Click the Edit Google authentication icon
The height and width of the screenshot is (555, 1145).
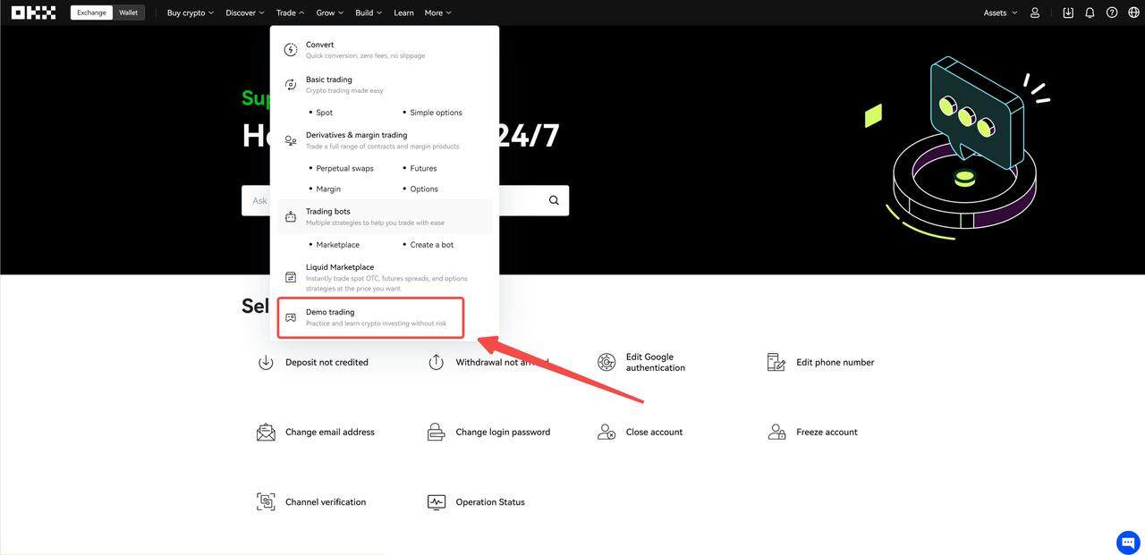click(x=606, y=362)
